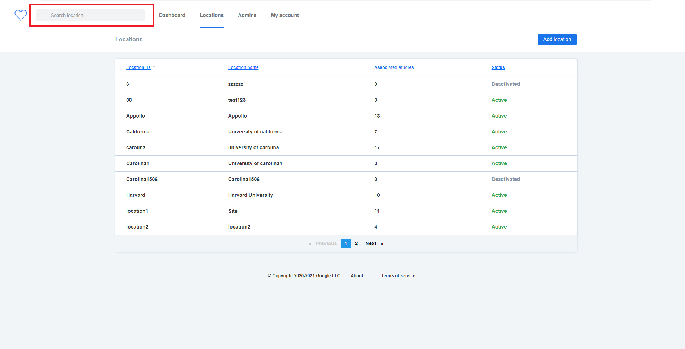Click the heart logo in the top left
The height and width of the screenshot is (349, 685).
click(21, 15)
